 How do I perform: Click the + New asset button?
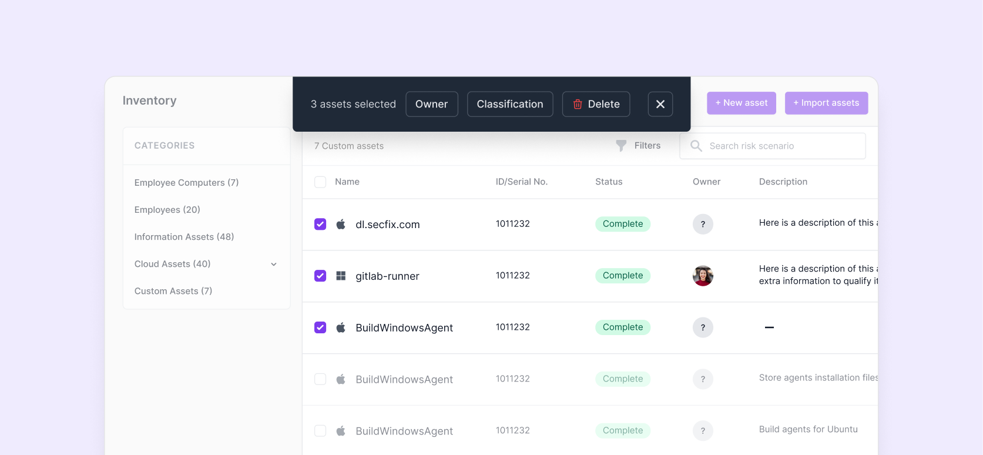742,103
